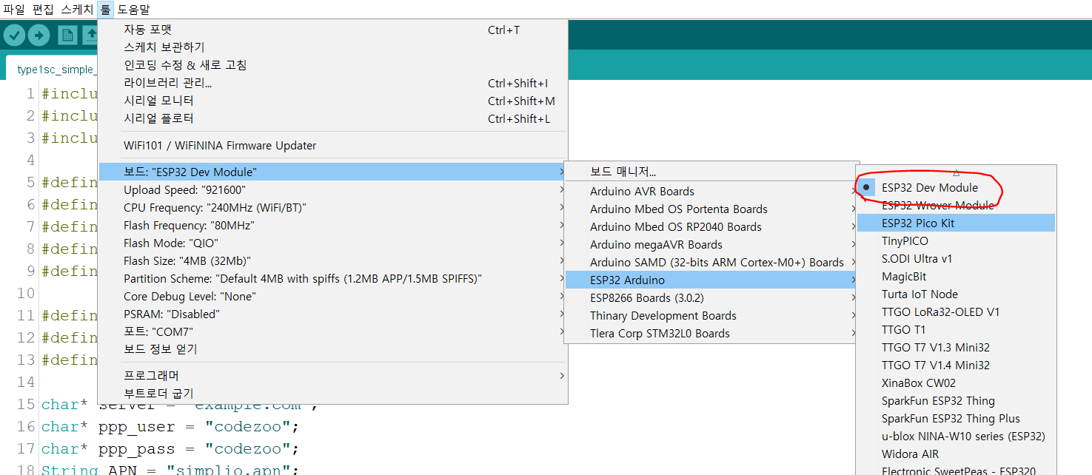Select MagicBit board
The height and width of the screenshot is (475, 1092).
(x=956, y=276)
